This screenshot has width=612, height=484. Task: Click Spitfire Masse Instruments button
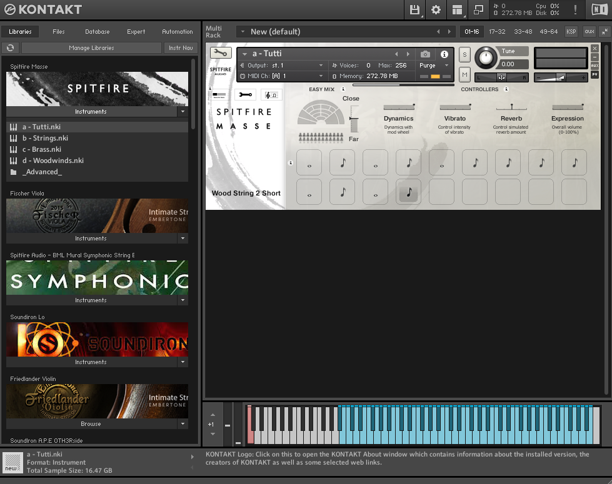coord(91,112)
